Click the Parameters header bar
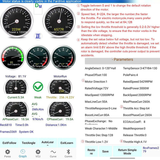The width and height of the screenshot is (160, 160). click(x=122, y=61)
